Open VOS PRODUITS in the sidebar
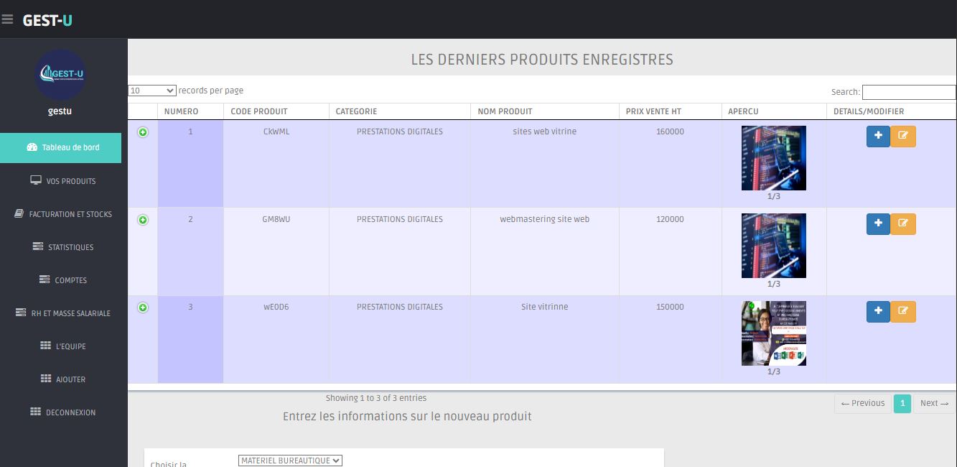Screen dimensions: 957x467 pos(63,181)
